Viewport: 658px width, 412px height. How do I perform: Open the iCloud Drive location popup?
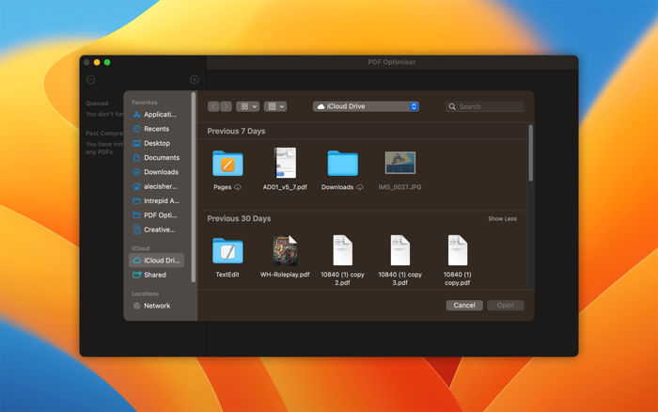pyautogui.click(x=366, y=106)
